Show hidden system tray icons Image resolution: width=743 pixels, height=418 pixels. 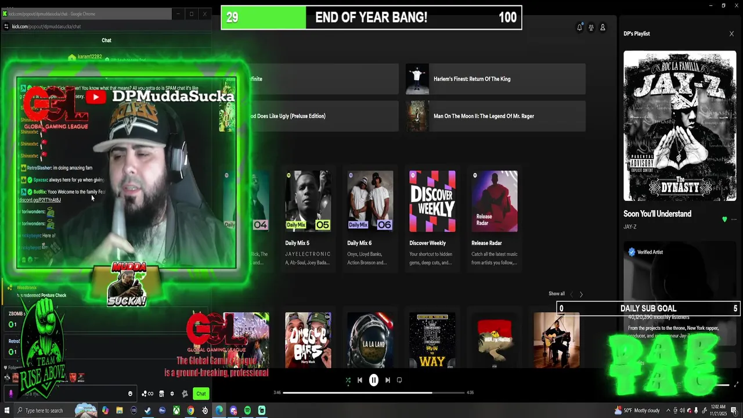[668, 410]
